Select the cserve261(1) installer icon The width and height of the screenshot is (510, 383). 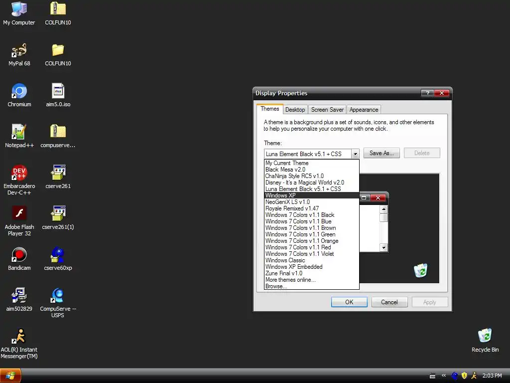click(x=58, y=217)
